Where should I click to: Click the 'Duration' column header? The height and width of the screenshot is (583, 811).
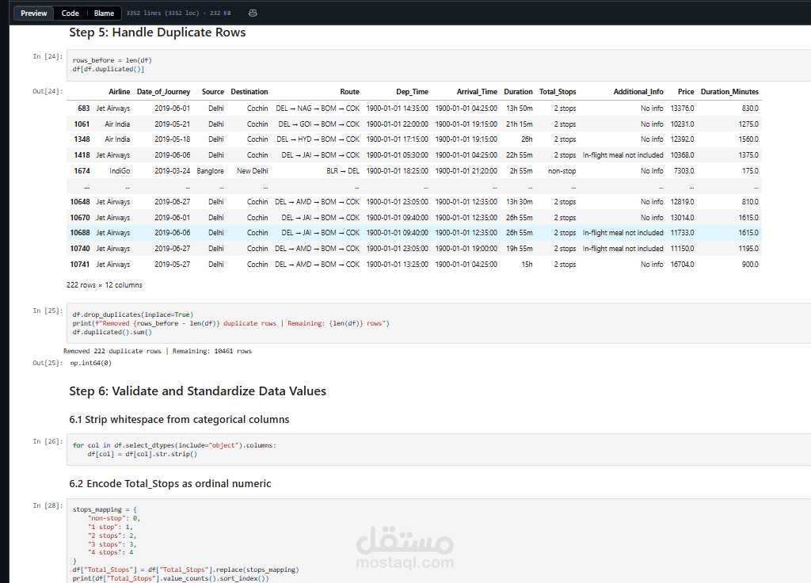pos(518,92)
